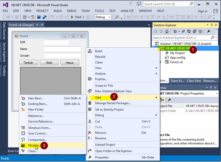Select My Project in Solution Explorer

pyautogui.click(x=177, y=53)
